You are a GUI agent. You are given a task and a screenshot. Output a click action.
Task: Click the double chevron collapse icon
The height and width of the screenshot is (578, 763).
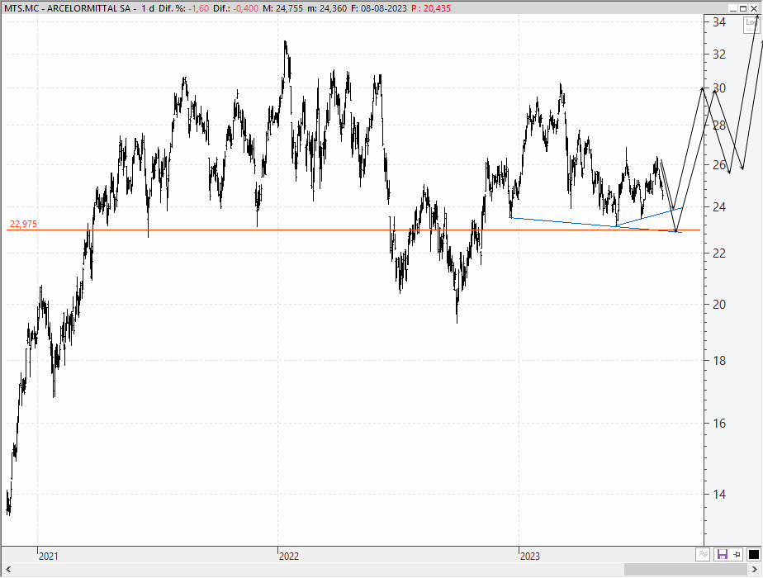[703, 554]
